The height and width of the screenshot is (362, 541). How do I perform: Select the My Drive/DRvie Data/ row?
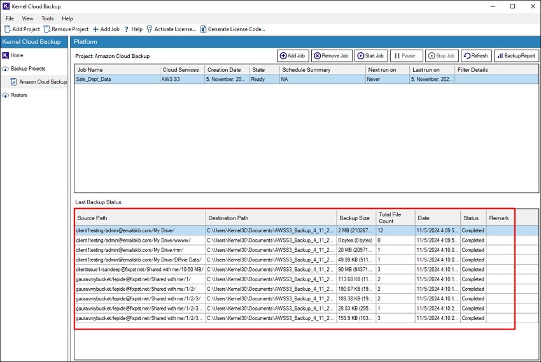pos(306,260)
